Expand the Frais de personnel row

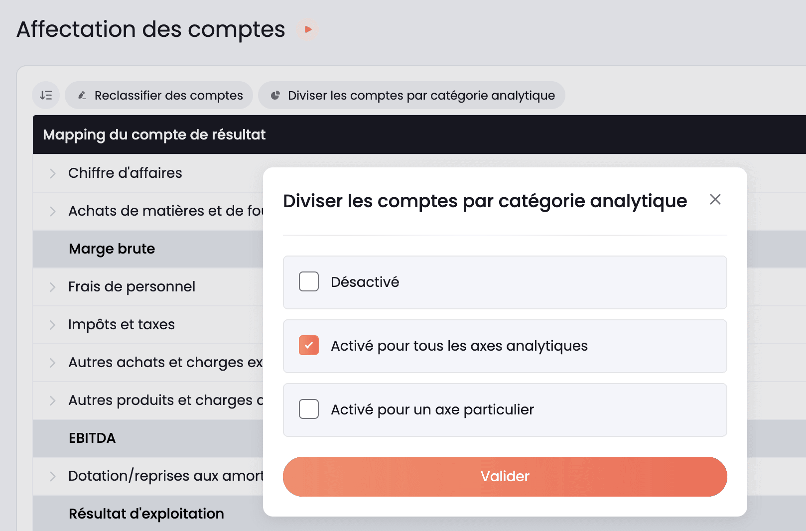pyautogui.click(x=52, y=287)
